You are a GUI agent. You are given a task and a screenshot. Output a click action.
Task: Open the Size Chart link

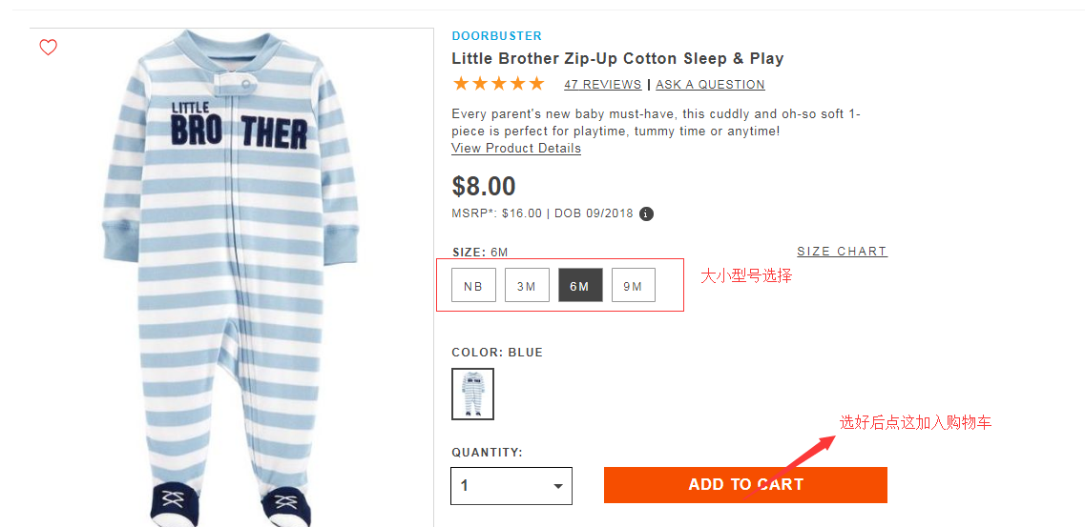pyautogui.click(x=842, y=252)
